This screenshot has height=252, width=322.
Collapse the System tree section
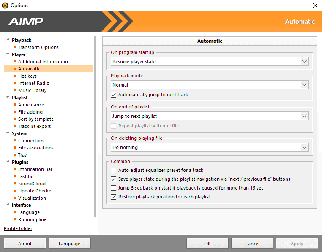click(x=8, y=133)
